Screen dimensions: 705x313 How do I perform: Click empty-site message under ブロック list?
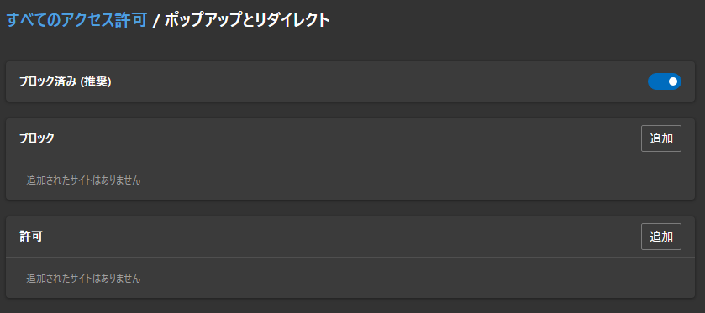tap(83, 180)
